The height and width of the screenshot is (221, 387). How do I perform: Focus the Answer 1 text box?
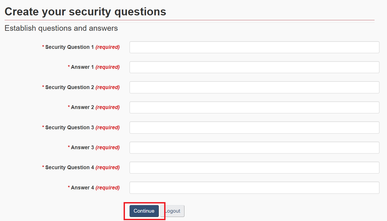point(254,67)
